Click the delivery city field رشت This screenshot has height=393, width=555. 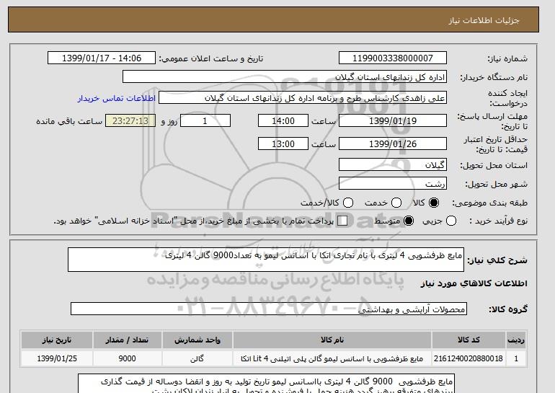[x=393, y=184]
